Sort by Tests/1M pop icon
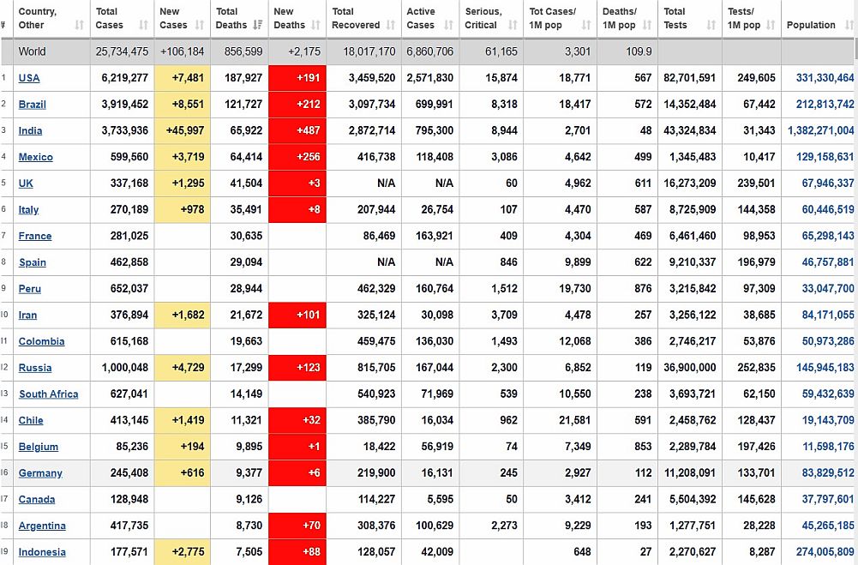The image size is (858, 565). click(x=771, y=25)
